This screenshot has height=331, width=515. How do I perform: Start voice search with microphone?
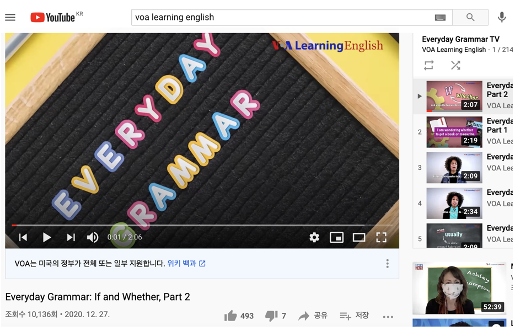502,17
